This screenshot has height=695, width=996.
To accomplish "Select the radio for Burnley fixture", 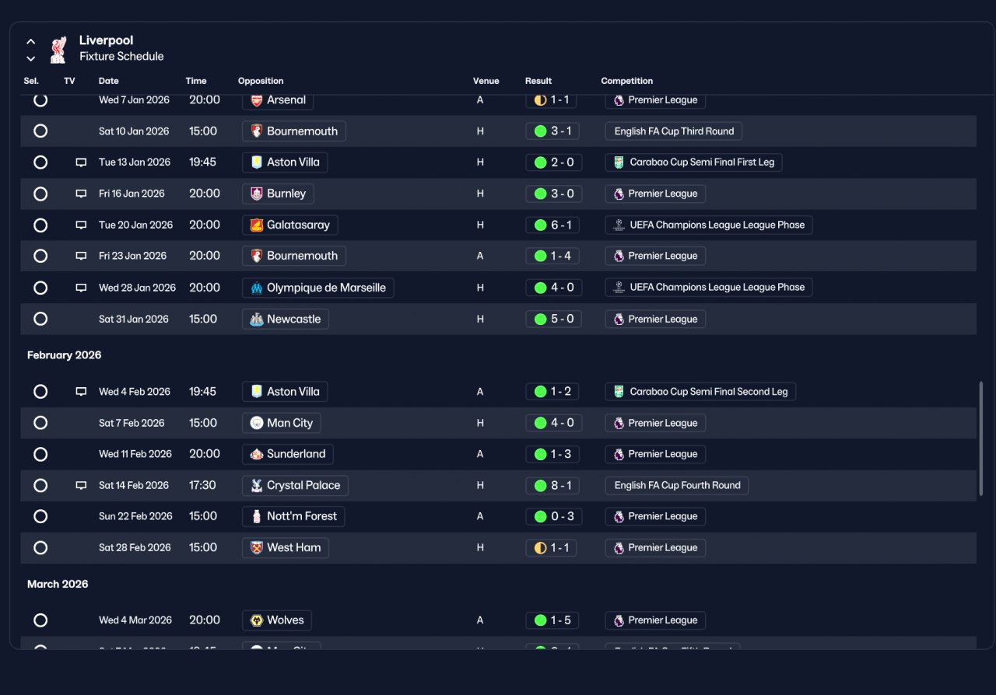I will (40, 194).
